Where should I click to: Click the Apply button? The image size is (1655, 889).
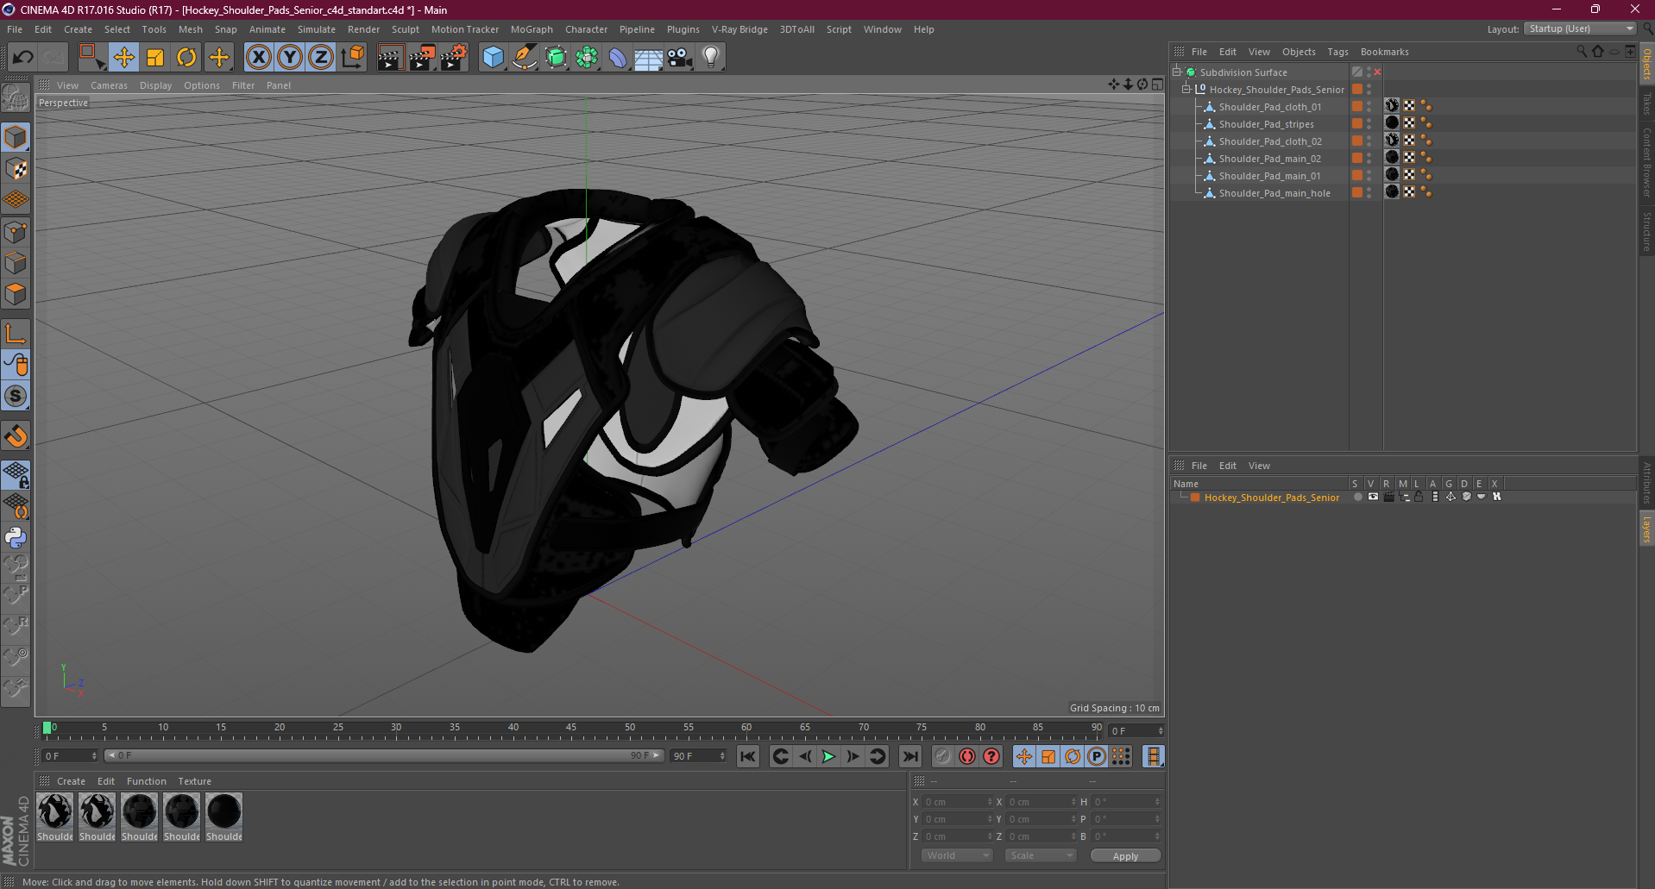pos(1125,855)
